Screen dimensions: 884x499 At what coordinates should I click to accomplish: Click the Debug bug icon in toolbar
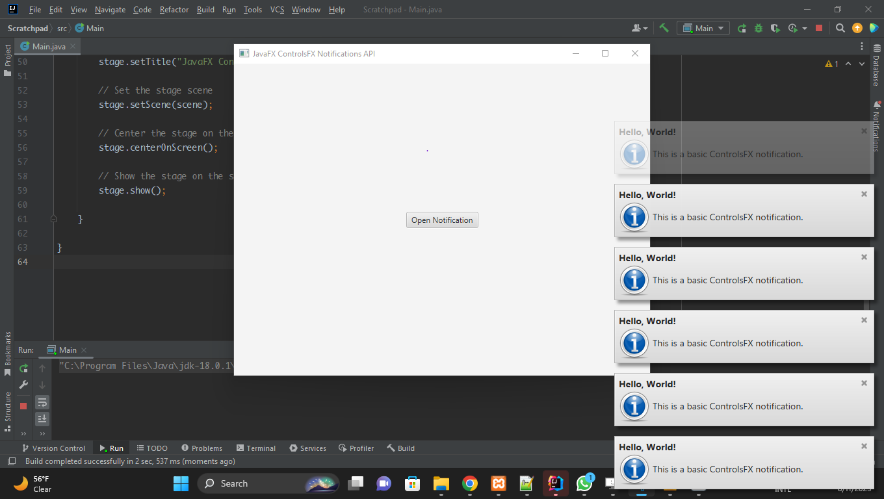(x=759, y=28)
